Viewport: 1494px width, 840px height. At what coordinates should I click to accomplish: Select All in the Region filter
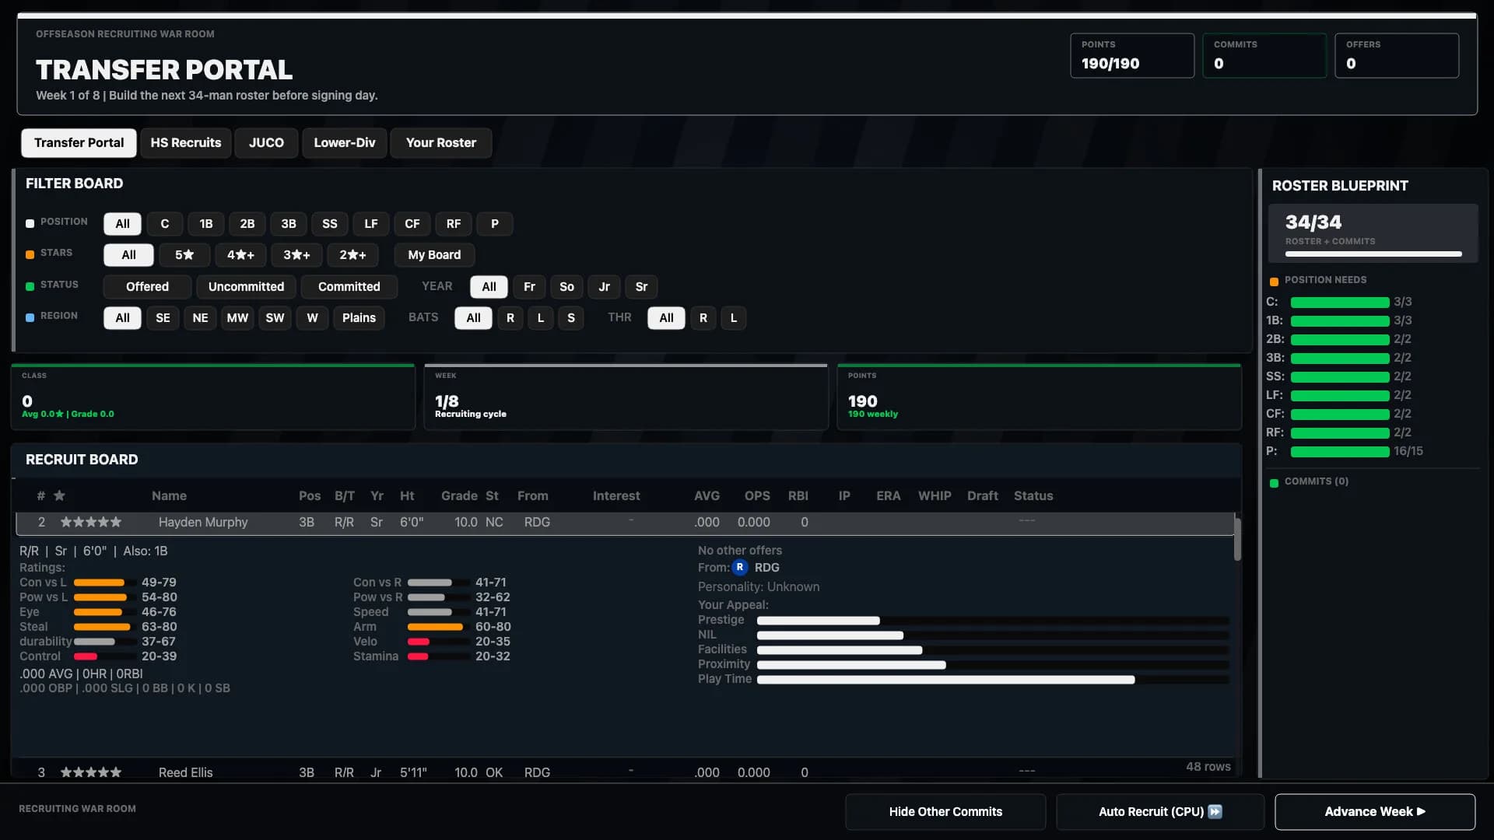122,318
